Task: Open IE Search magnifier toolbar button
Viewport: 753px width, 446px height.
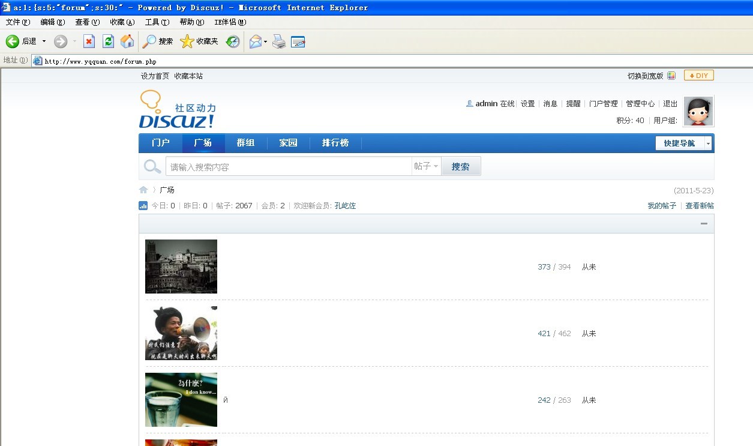Action: pyautogui.click(x=158, y=41)
